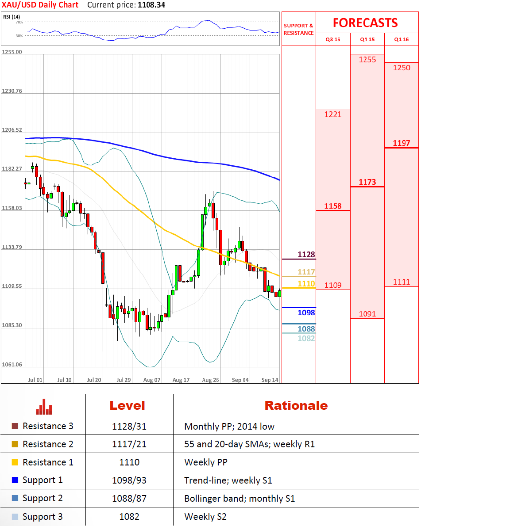Screen dimensions: 510x526
Task: Click '55 and 20-day SMAs; weekly R1' rationale
Action: (250, 444)
